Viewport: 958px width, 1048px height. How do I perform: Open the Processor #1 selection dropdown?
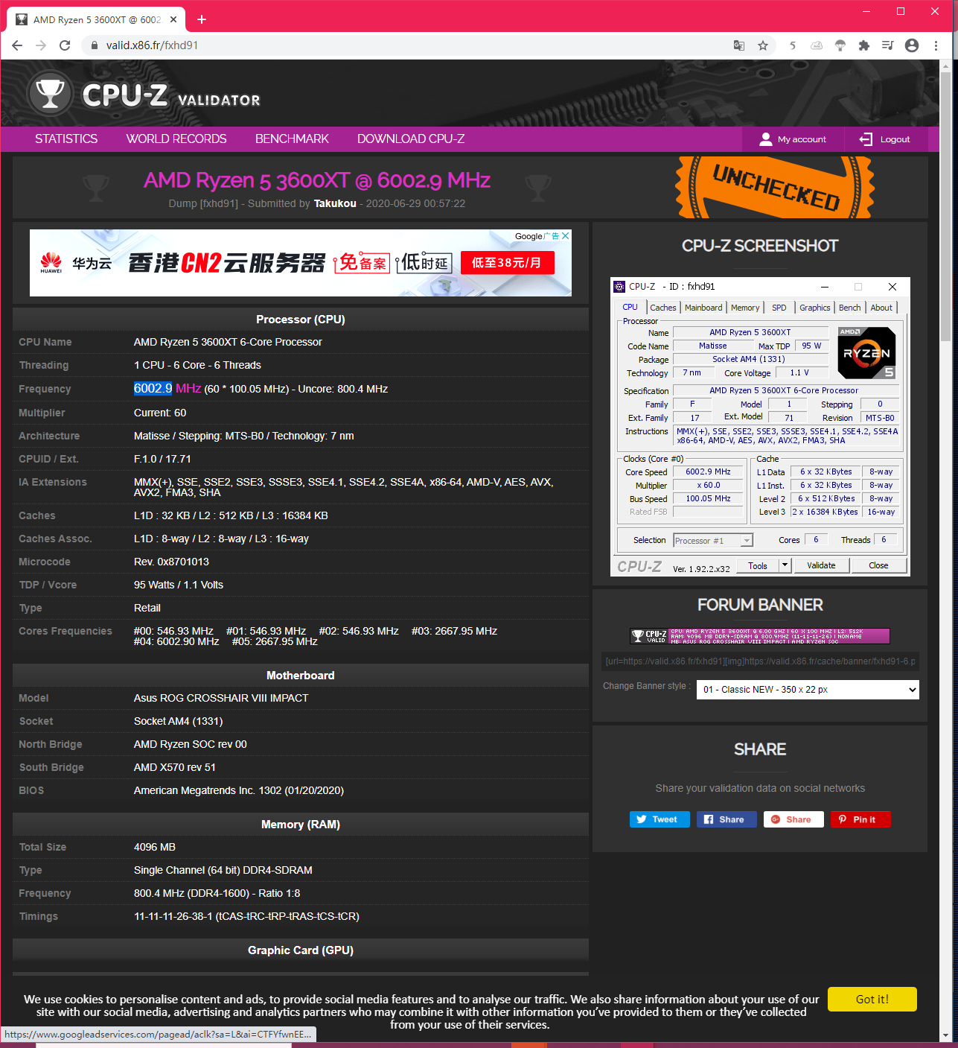pos(713,541)
